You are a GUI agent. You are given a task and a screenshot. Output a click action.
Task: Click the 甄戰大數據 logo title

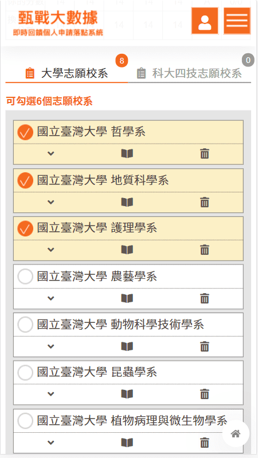point(58,18)
